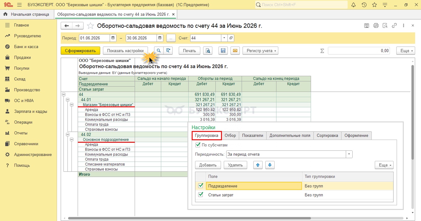Switch to Оформление settings tab
Viewport: 421px width, 221px height.
(x=356, y=136)
